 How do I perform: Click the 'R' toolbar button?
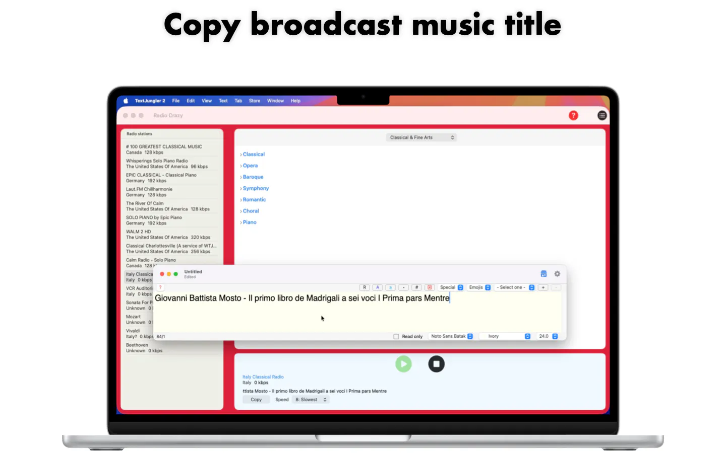tap(365, 287)
